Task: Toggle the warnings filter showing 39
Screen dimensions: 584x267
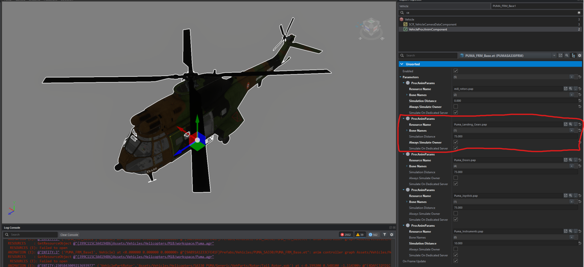Action: (x=360, y=235)
